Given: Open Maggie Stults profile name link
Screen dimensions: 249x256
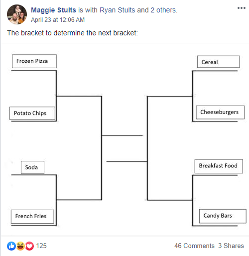Looking at the screenshot, I should 53,10.
